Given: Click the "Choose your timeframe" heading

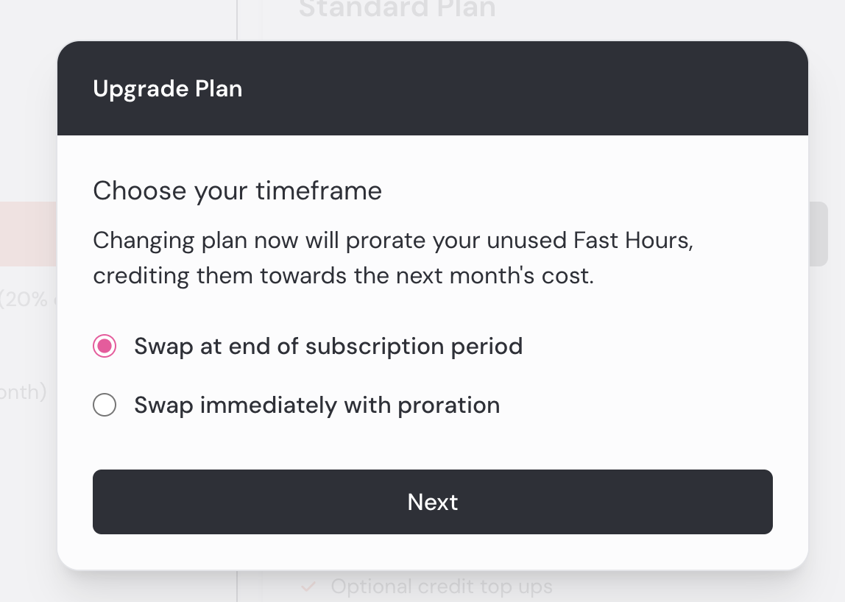Looking at the screenshot, I should coord(237,191).
